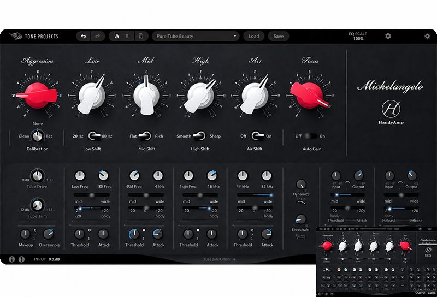Screen dimensions: 437x297
Task: Click the Tube Trim knob
Action: pyautogui.click(x=37, y=205)
